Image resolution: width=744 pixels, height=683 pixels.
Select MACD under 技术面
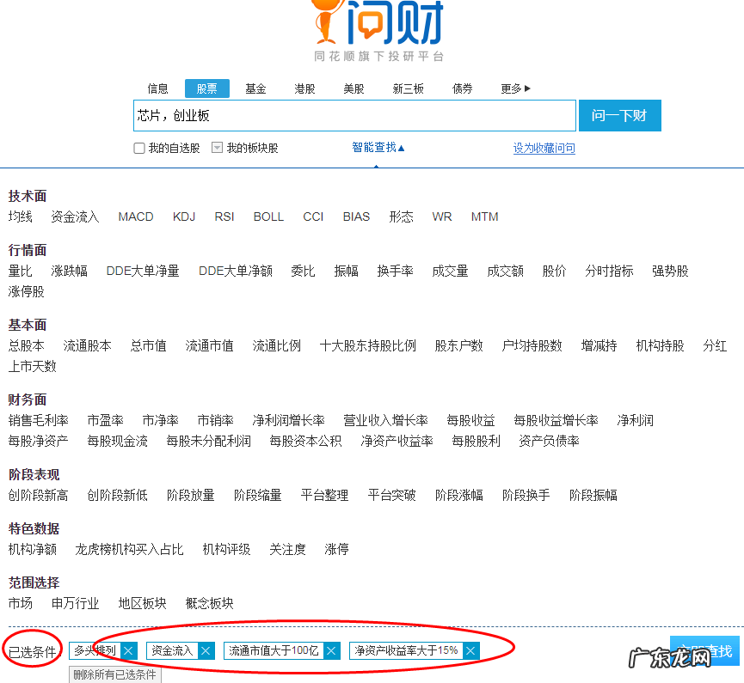click(135, 216)
